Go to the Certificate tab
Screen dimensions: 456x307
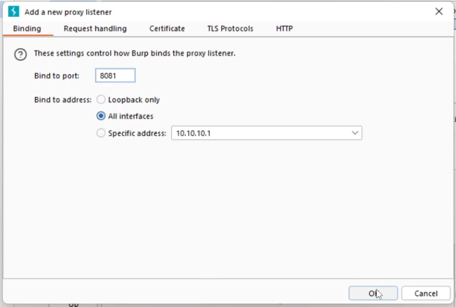(x=167, y=29)
